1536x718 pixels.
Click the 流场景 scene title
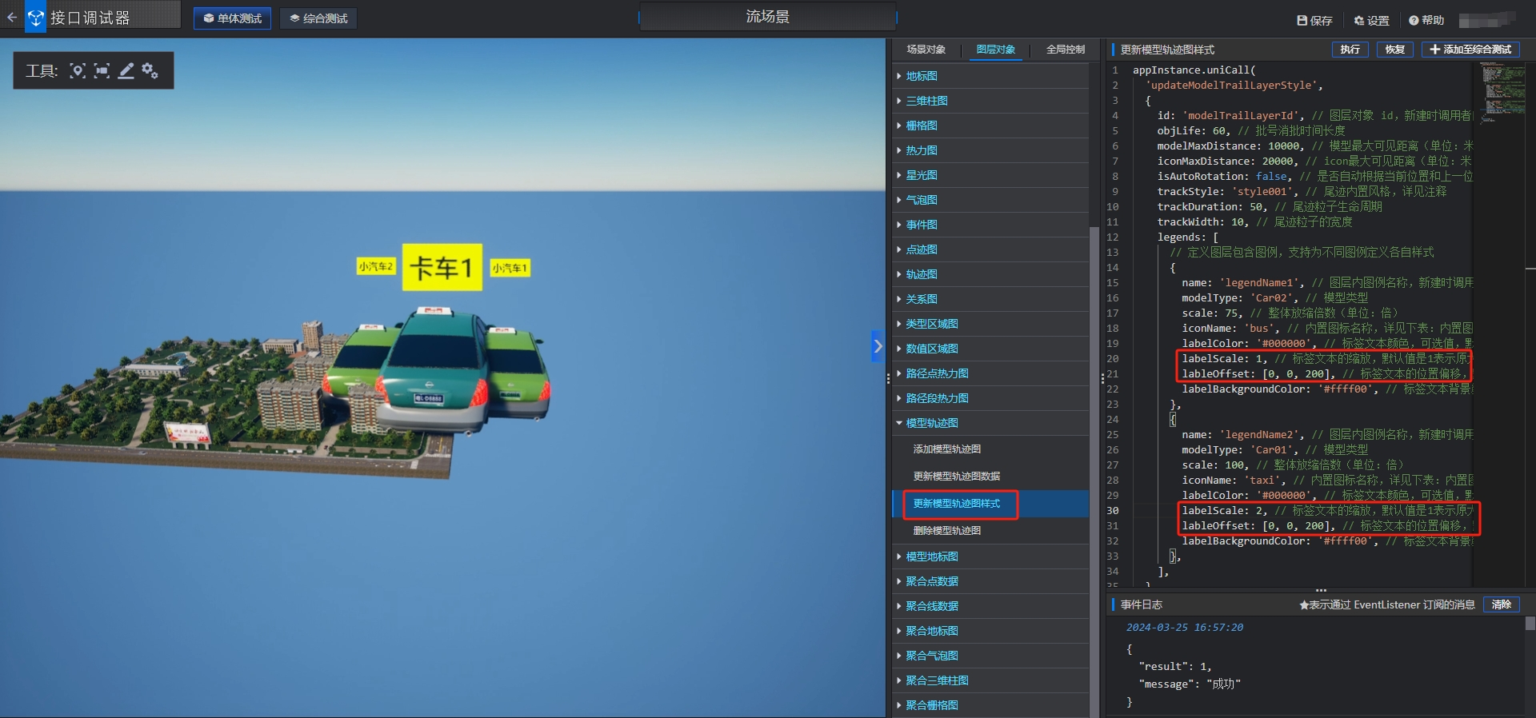tap(767, 17)
